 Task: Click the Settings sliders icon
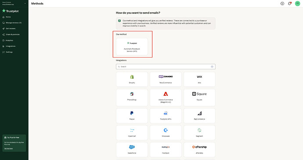point(3,52)
